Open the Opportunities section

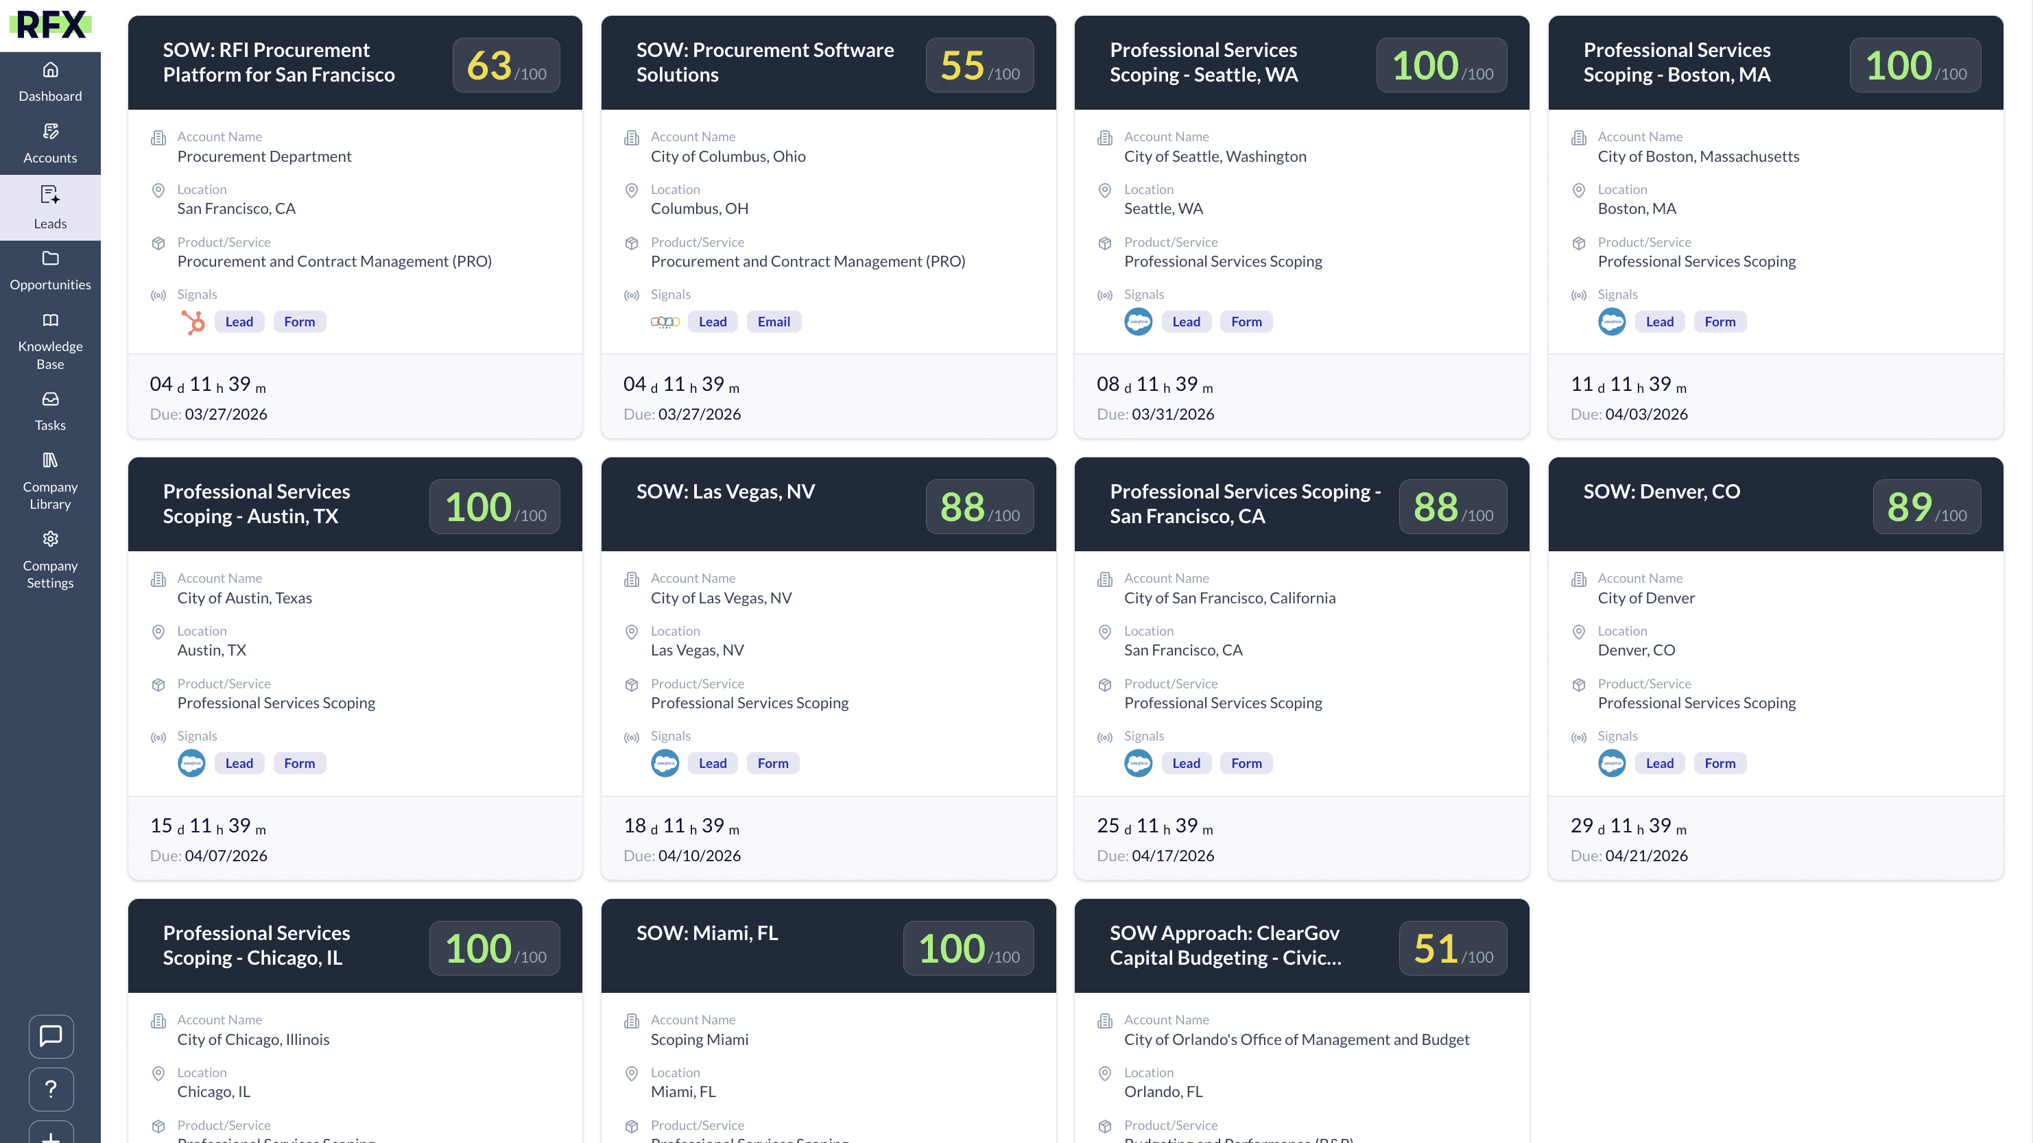(49, 271)
